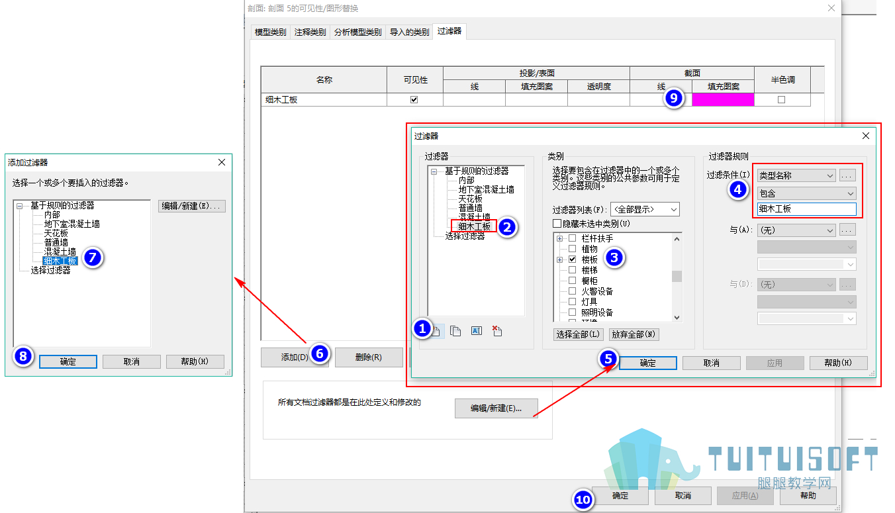Screen dimensions: 895x513
Task: Switch to the 模型类别 tab
Action: pos(270,32)
